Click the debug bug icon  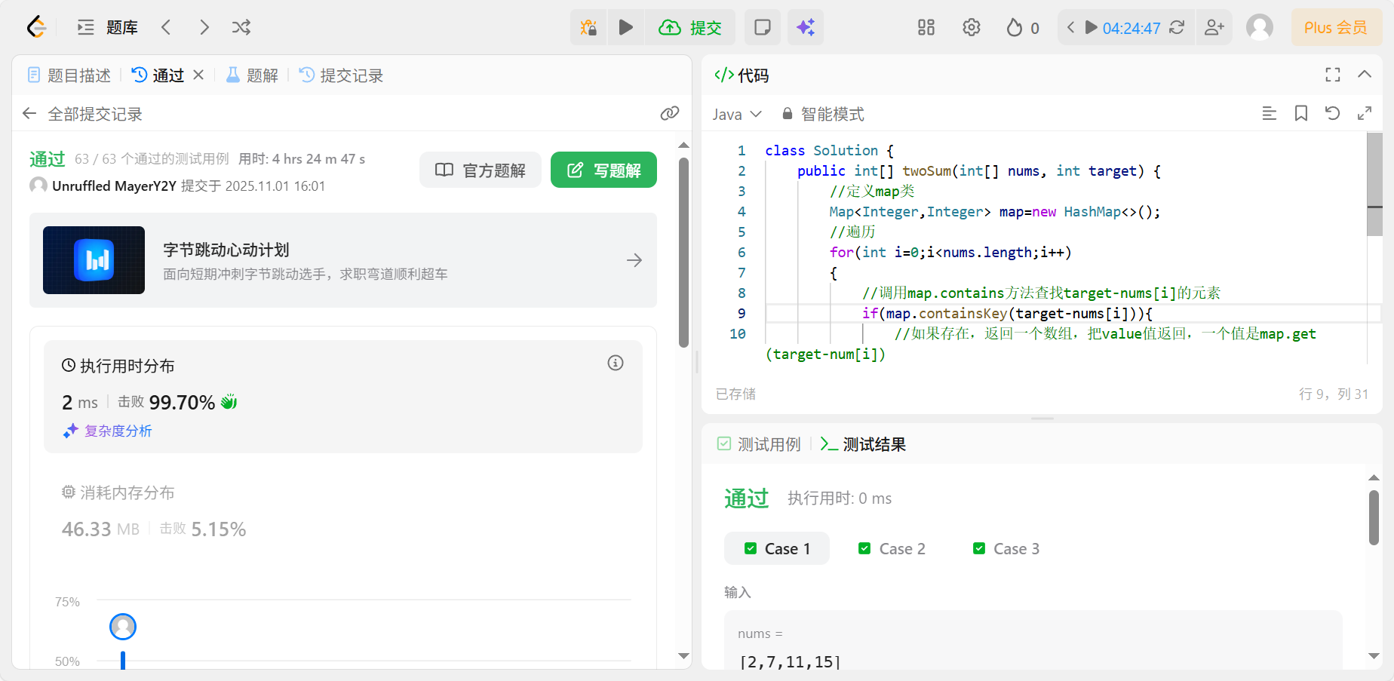point(588,28)
